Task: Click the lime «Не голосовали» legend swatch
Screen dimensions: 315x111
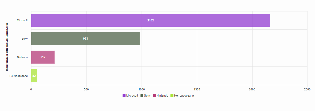Action: tap(172, 95)
